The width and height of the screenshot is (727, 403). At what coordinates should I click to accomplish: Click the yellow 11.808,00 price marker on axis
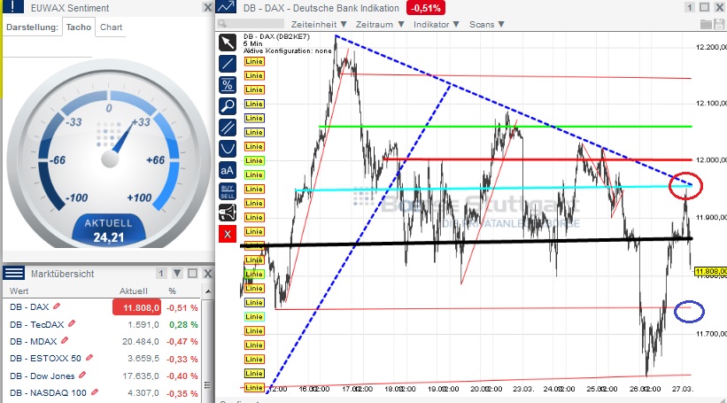[x=711, y=271]
